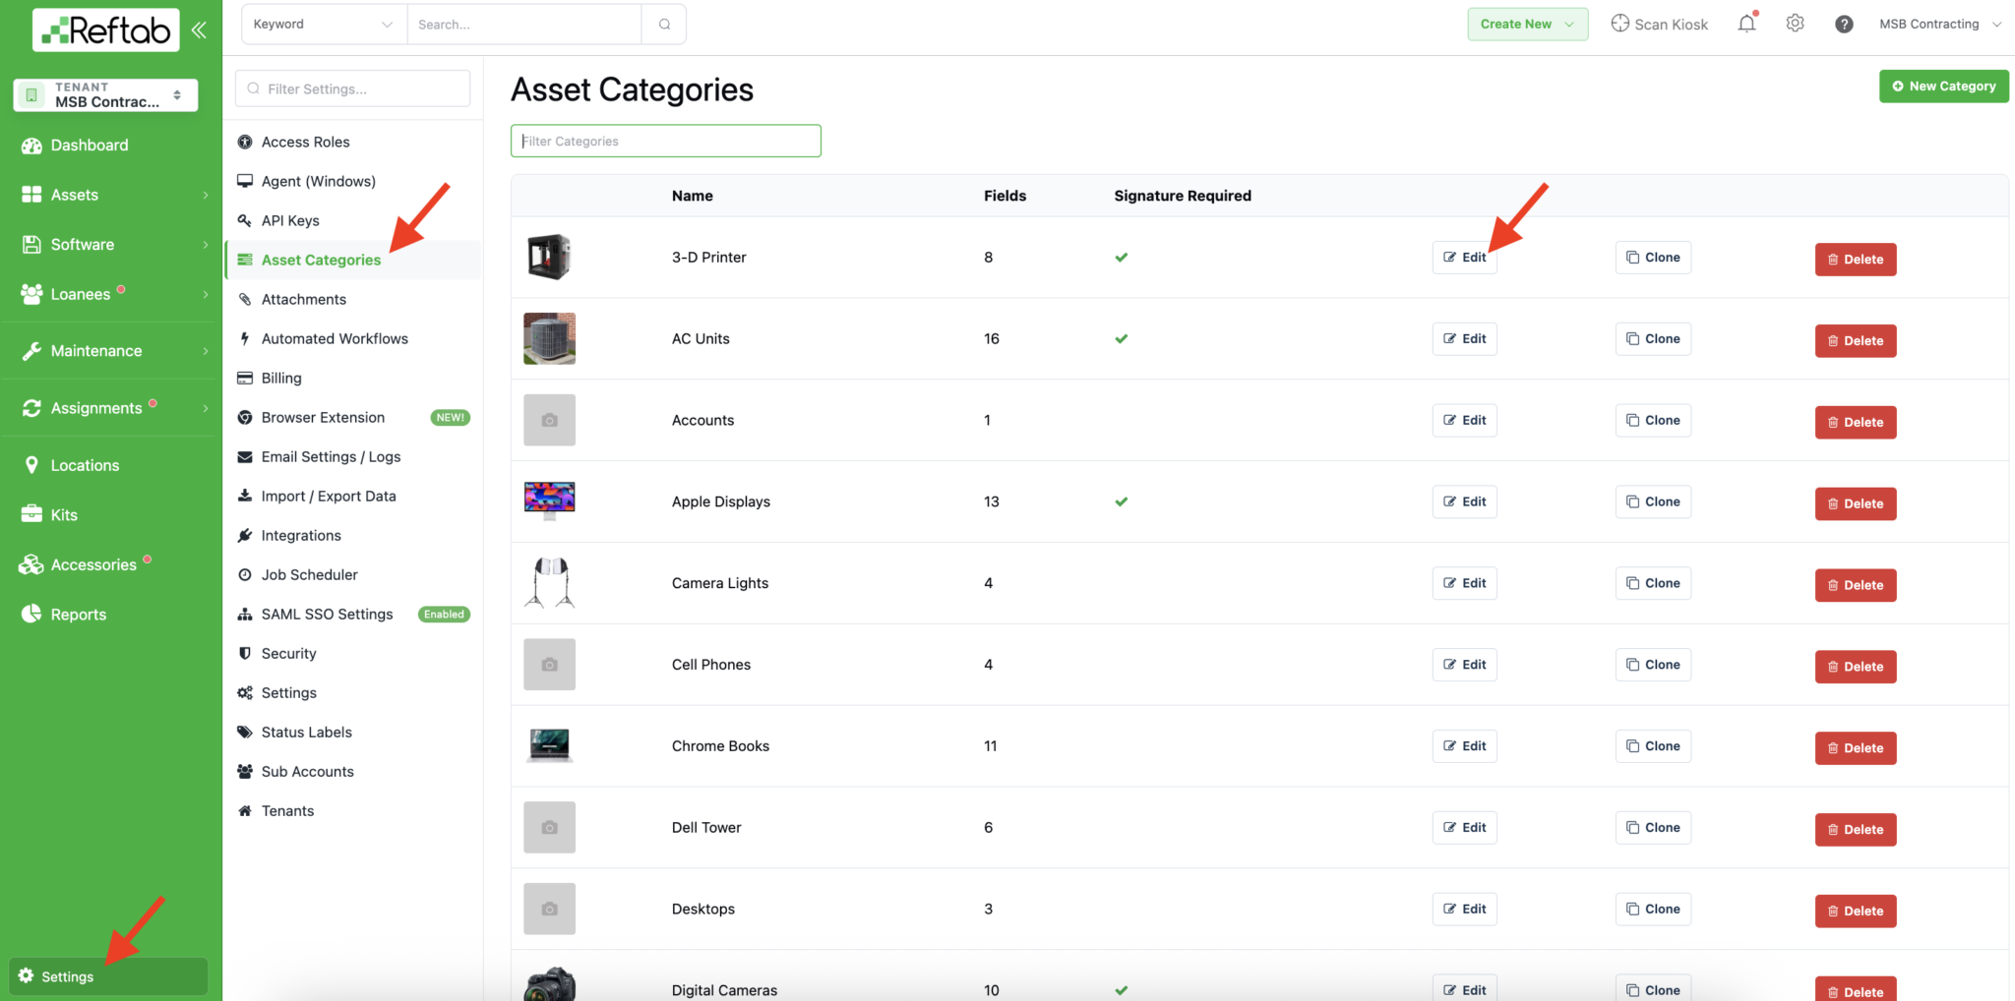Open the Keyword search type dropdown

324,25
